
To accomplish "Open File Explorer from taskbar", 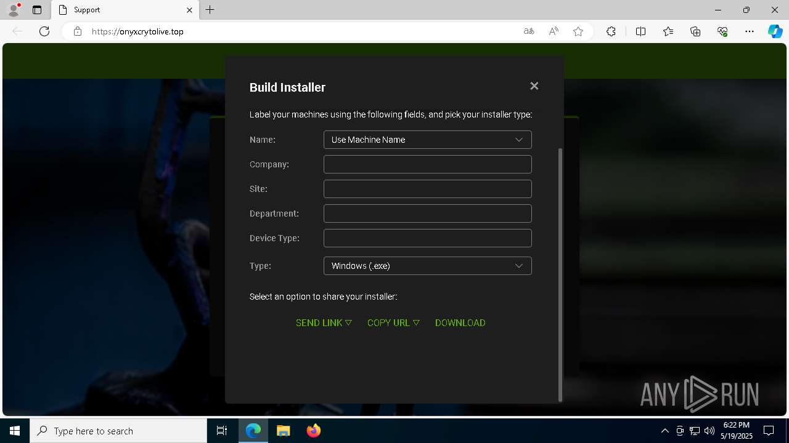I will coord(283,431).
